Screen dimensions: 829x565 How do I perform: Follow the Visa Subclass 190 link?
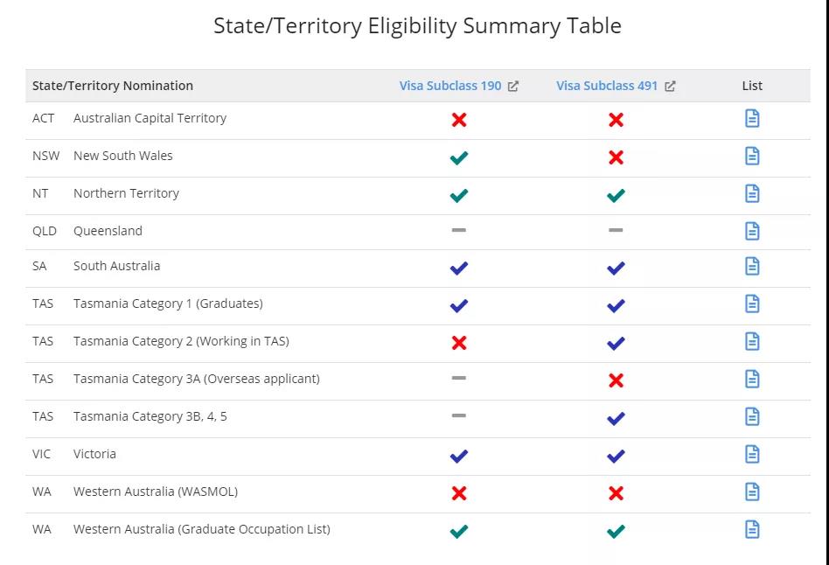tap(450, 86)
